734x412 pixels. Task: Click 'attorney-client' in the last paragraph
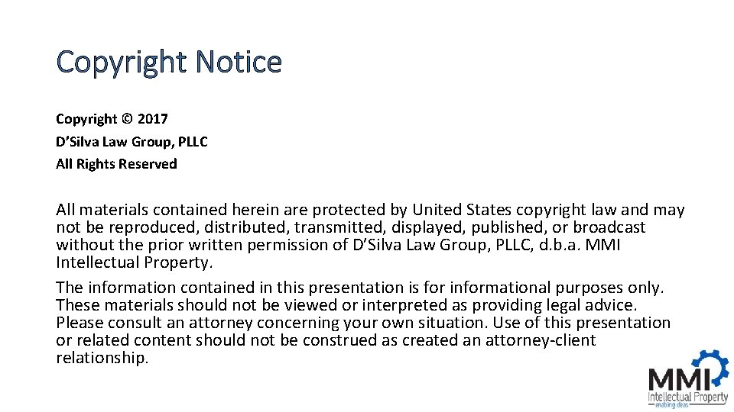[541, 340]
